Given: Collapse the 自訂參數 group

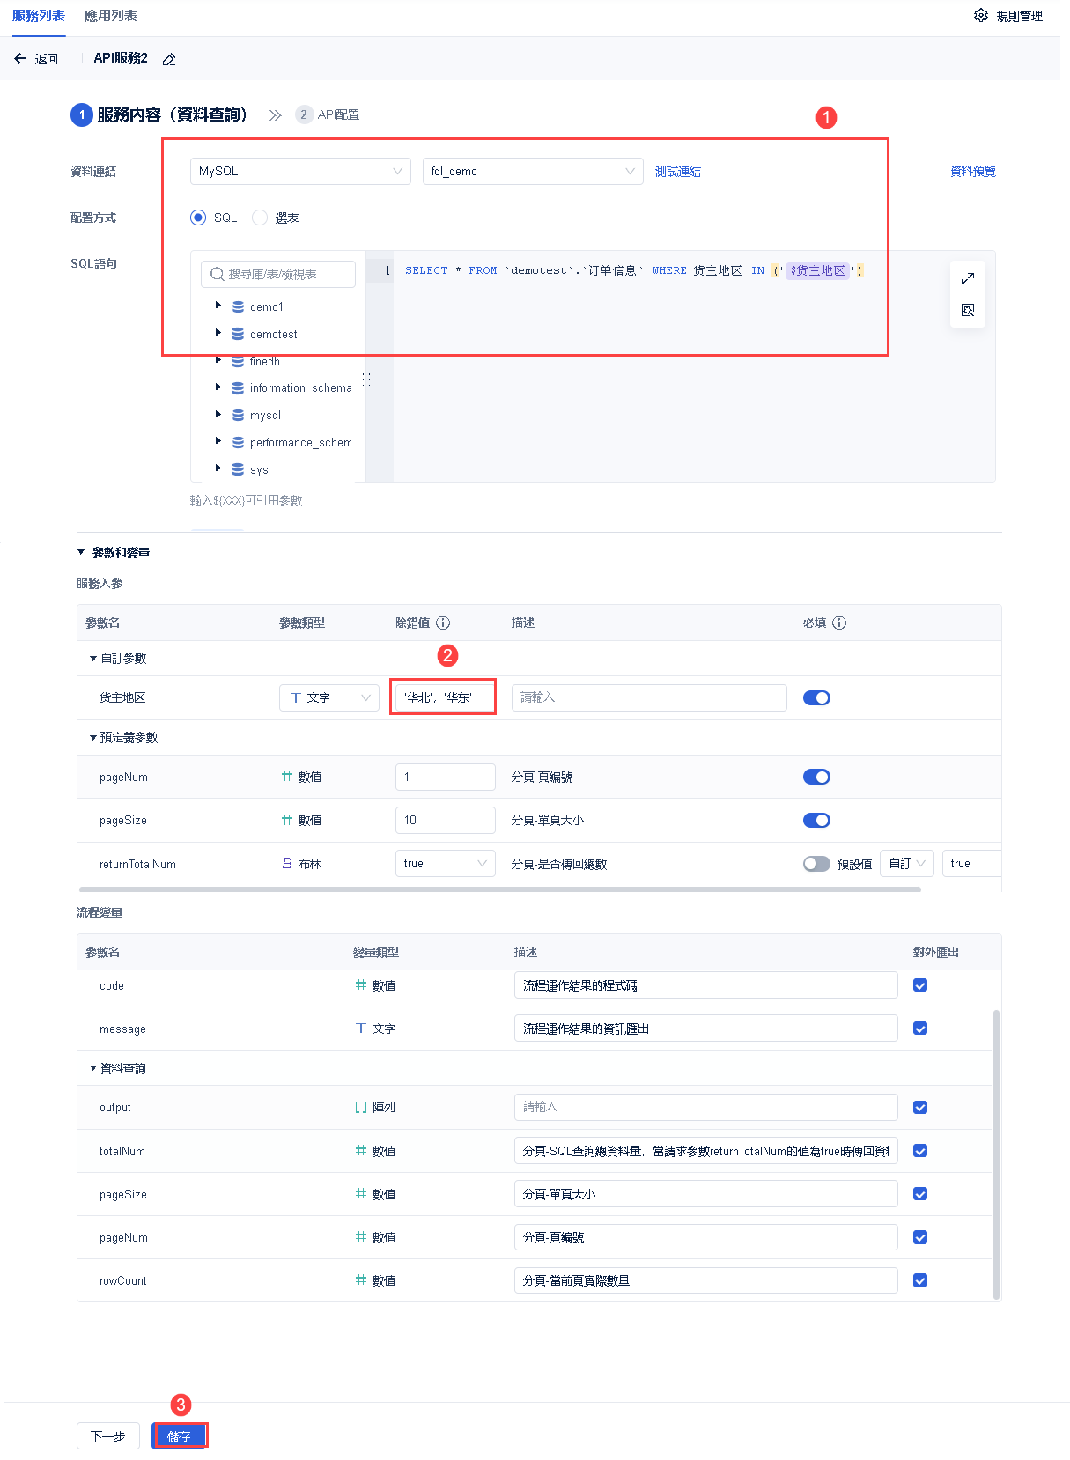Looking at the screenshot, I should point(93,658).
